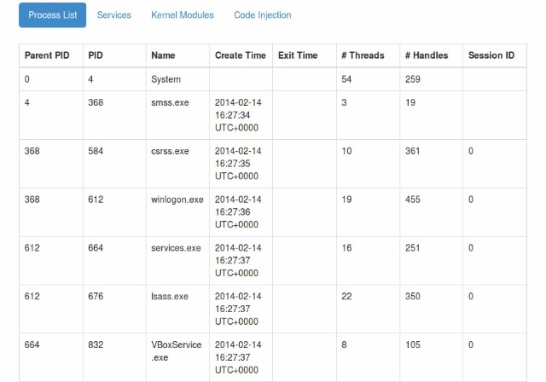Select the Process List tab
The image size is (546, 382).
coord(53,15)
